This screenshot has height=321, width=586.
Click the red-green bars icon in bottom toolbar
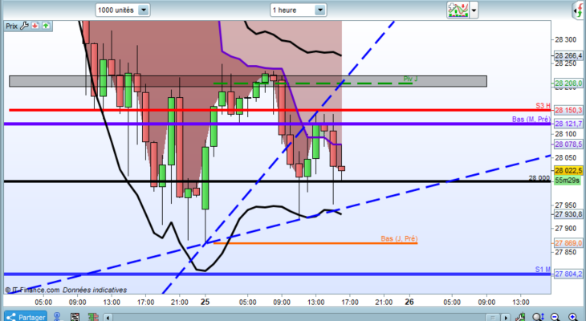click(x=93, y=317)
